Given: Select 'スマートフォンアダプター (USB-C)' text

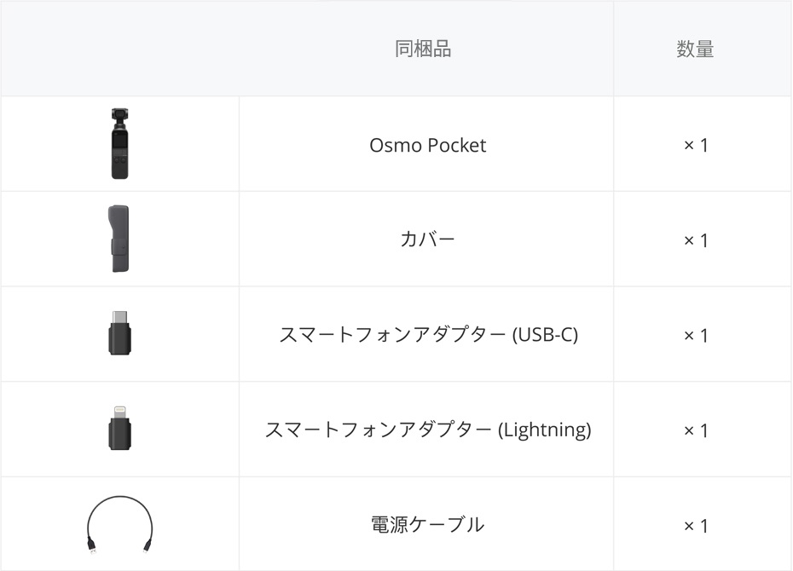Looking at the screenshot, I should (x=428, y=335).
